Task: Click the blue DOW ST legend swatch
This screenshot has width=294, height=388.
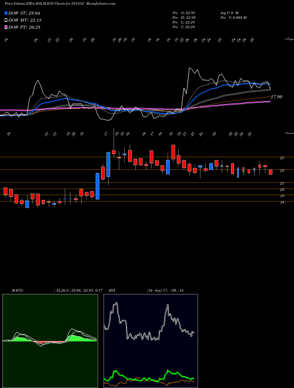Action: (6, 14)
